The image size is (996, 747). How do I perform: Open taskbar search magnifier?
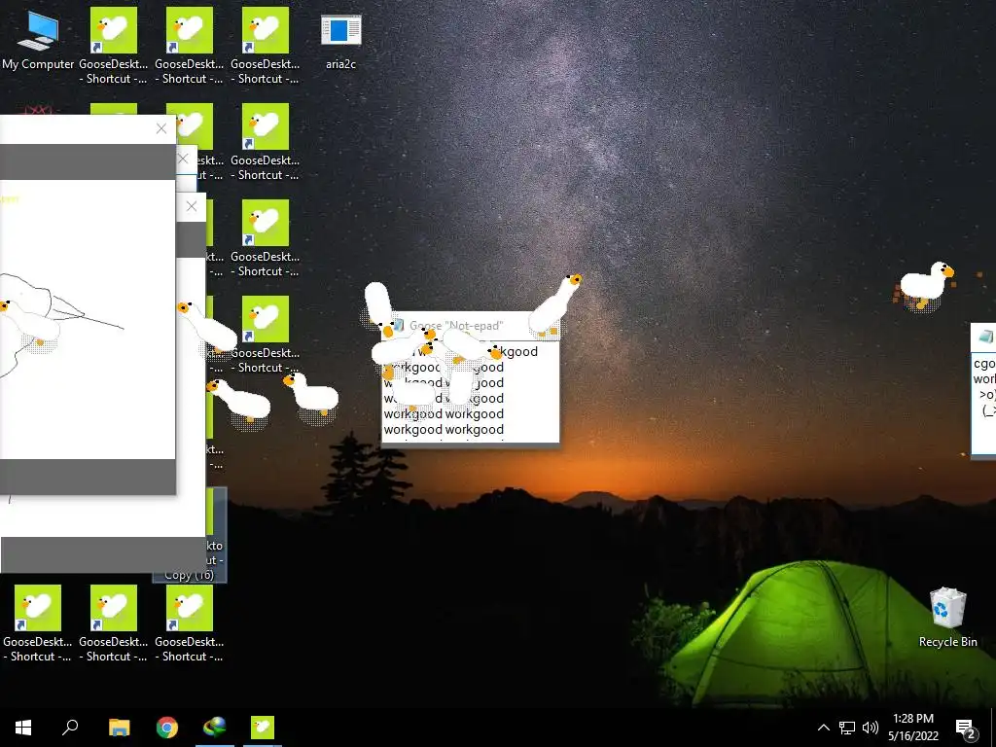pos(70,728)
